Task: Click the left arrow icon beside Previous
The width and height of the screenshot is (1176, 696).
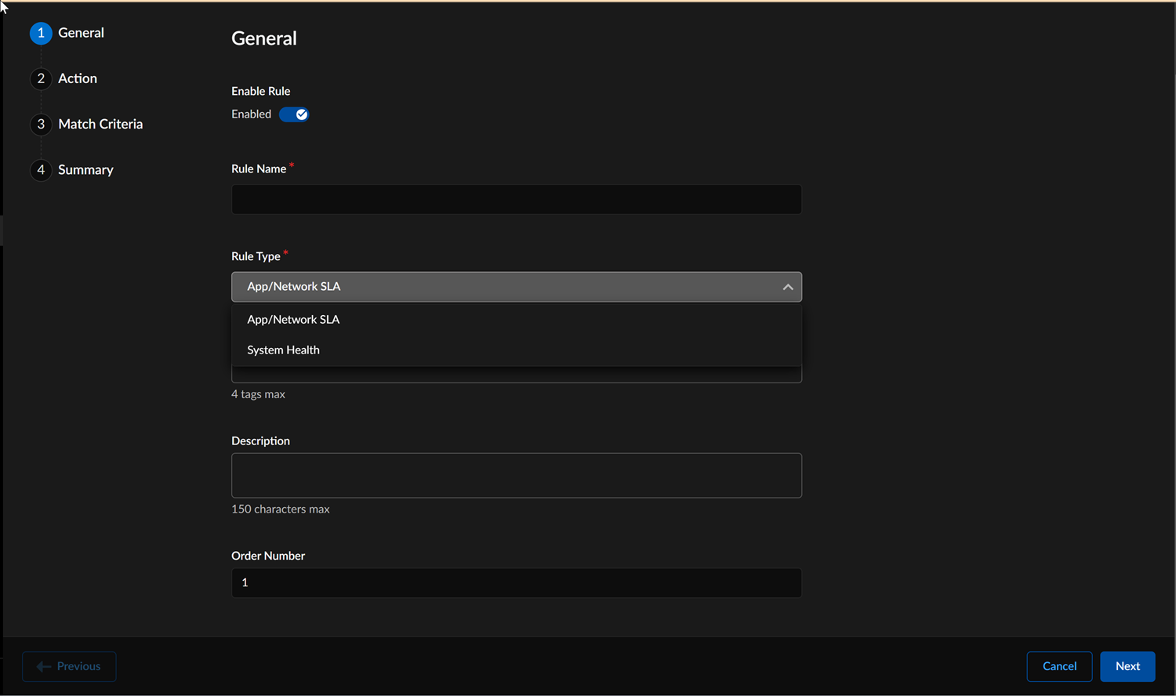Action: (44, 666)
